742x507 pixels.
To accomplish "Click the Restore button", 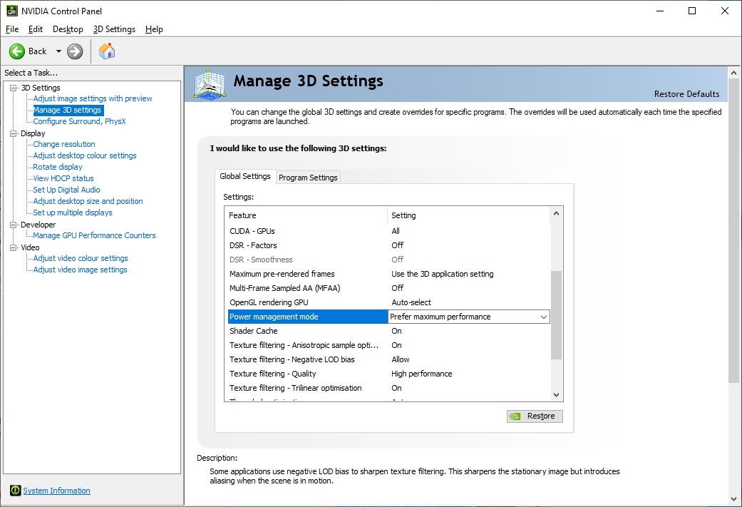I will tap(535, 416).
